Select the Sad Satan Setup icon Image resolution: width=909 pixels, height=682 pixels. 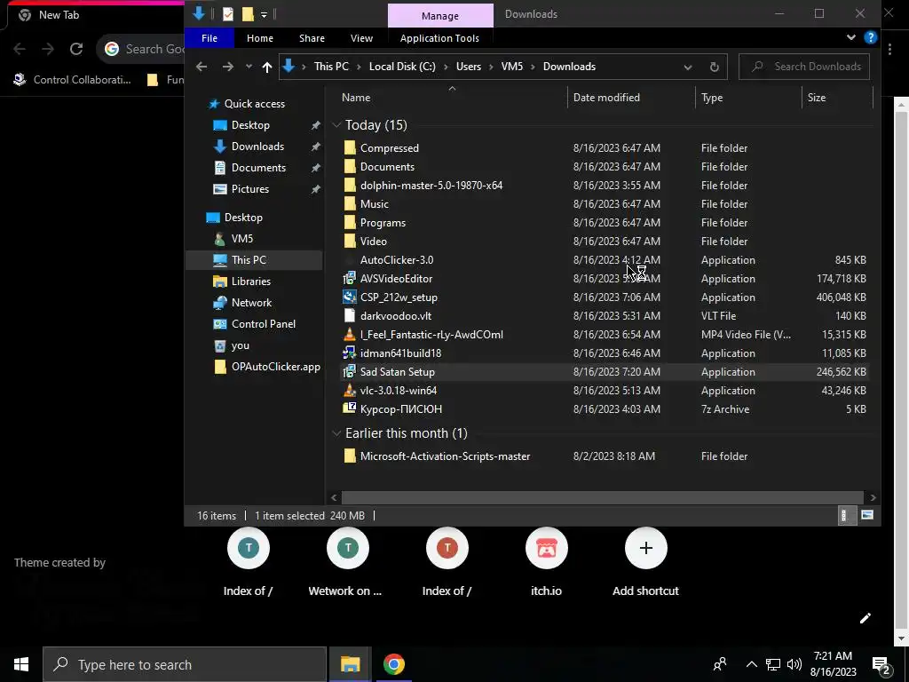pyautogui.click(x=350, y=372)
